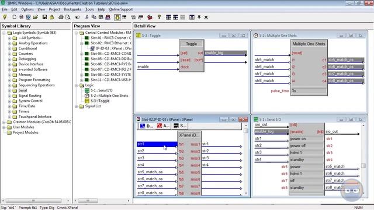
Task: Expand the User Modules node
Action: coord(4,127)
